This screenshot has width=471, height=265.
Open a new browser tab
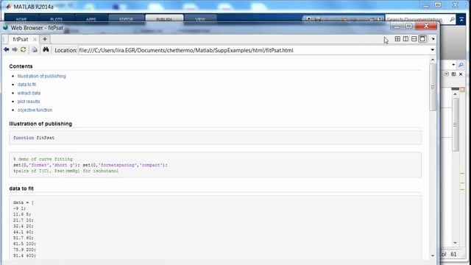tap(45, 39)
